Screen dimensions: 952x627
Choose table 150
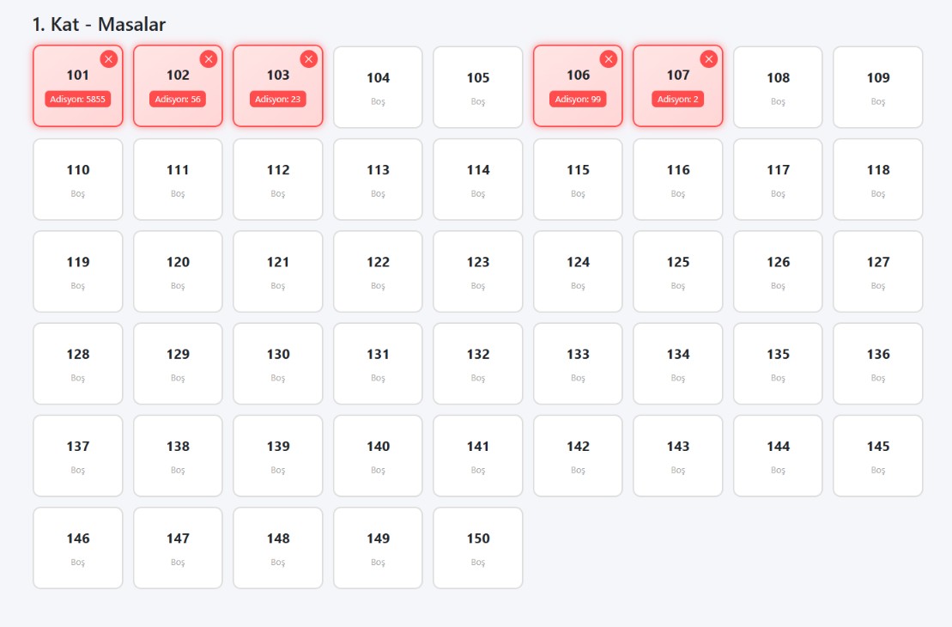478,547
